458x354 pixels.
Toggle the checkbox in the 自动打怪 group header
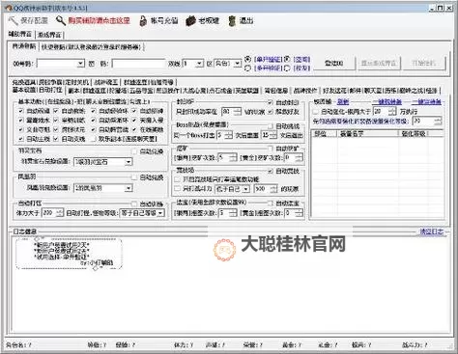click(134, 204)
